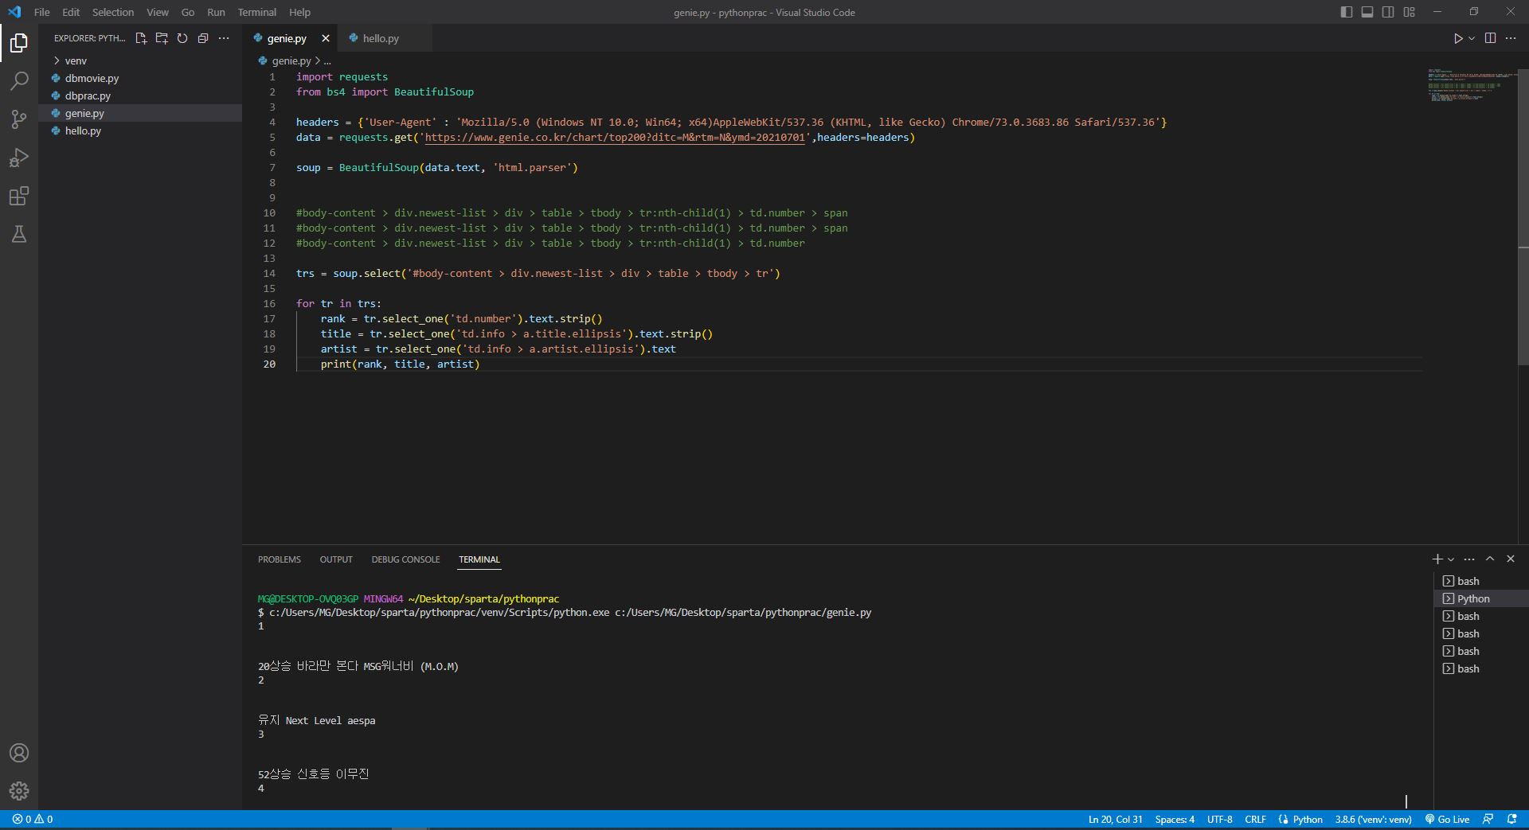1529x830 pixels.
Task: Click the editor minimap code preview
Action: pos(1472,85)
